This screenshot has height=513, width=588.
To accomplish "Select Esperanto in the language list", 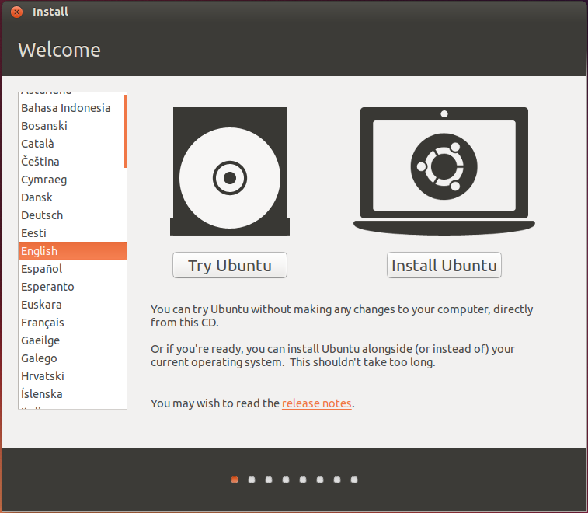I will pos(72,287).
